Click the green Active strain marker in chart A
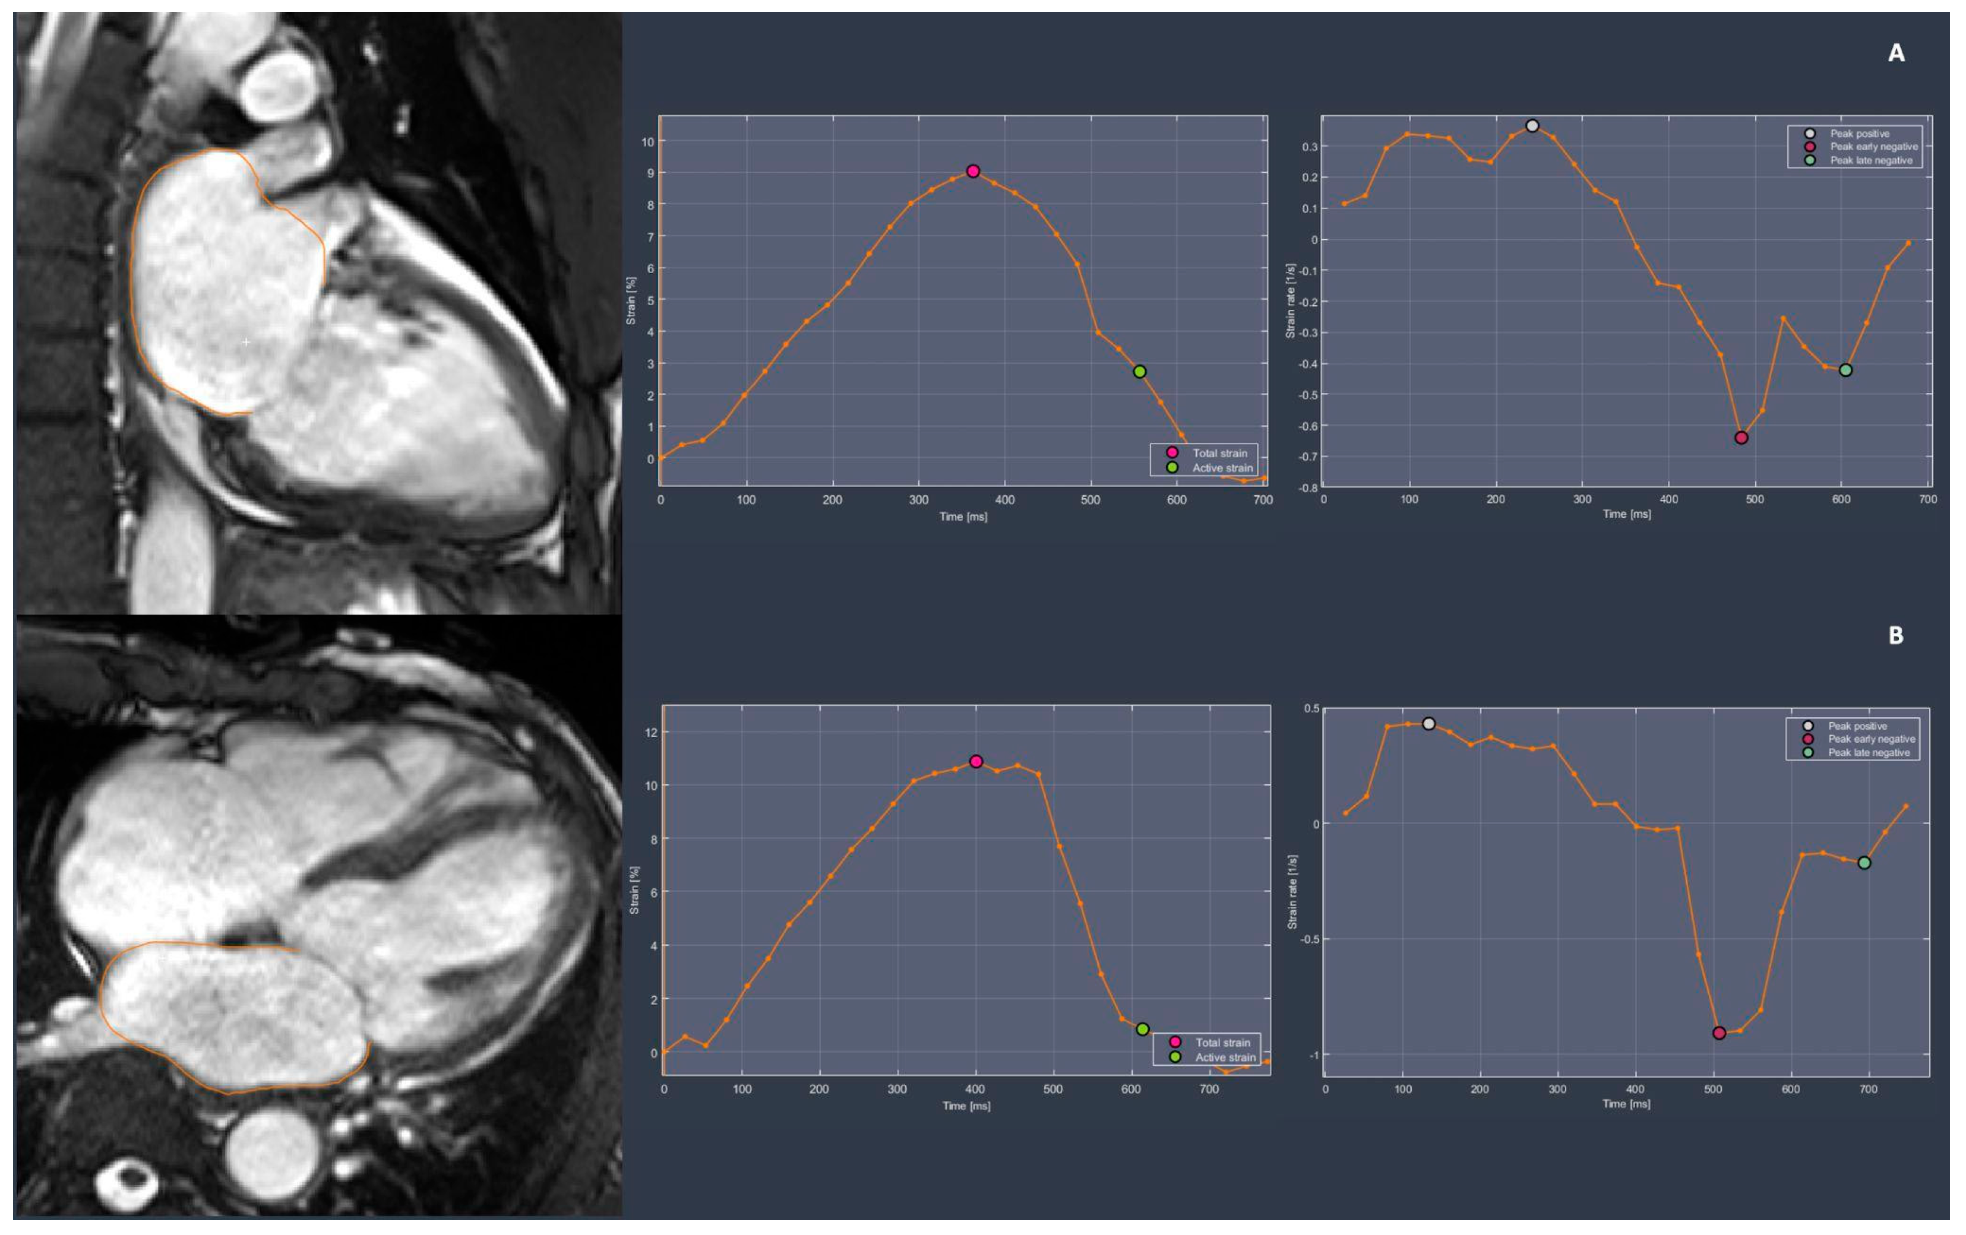 click(1139, 372)
